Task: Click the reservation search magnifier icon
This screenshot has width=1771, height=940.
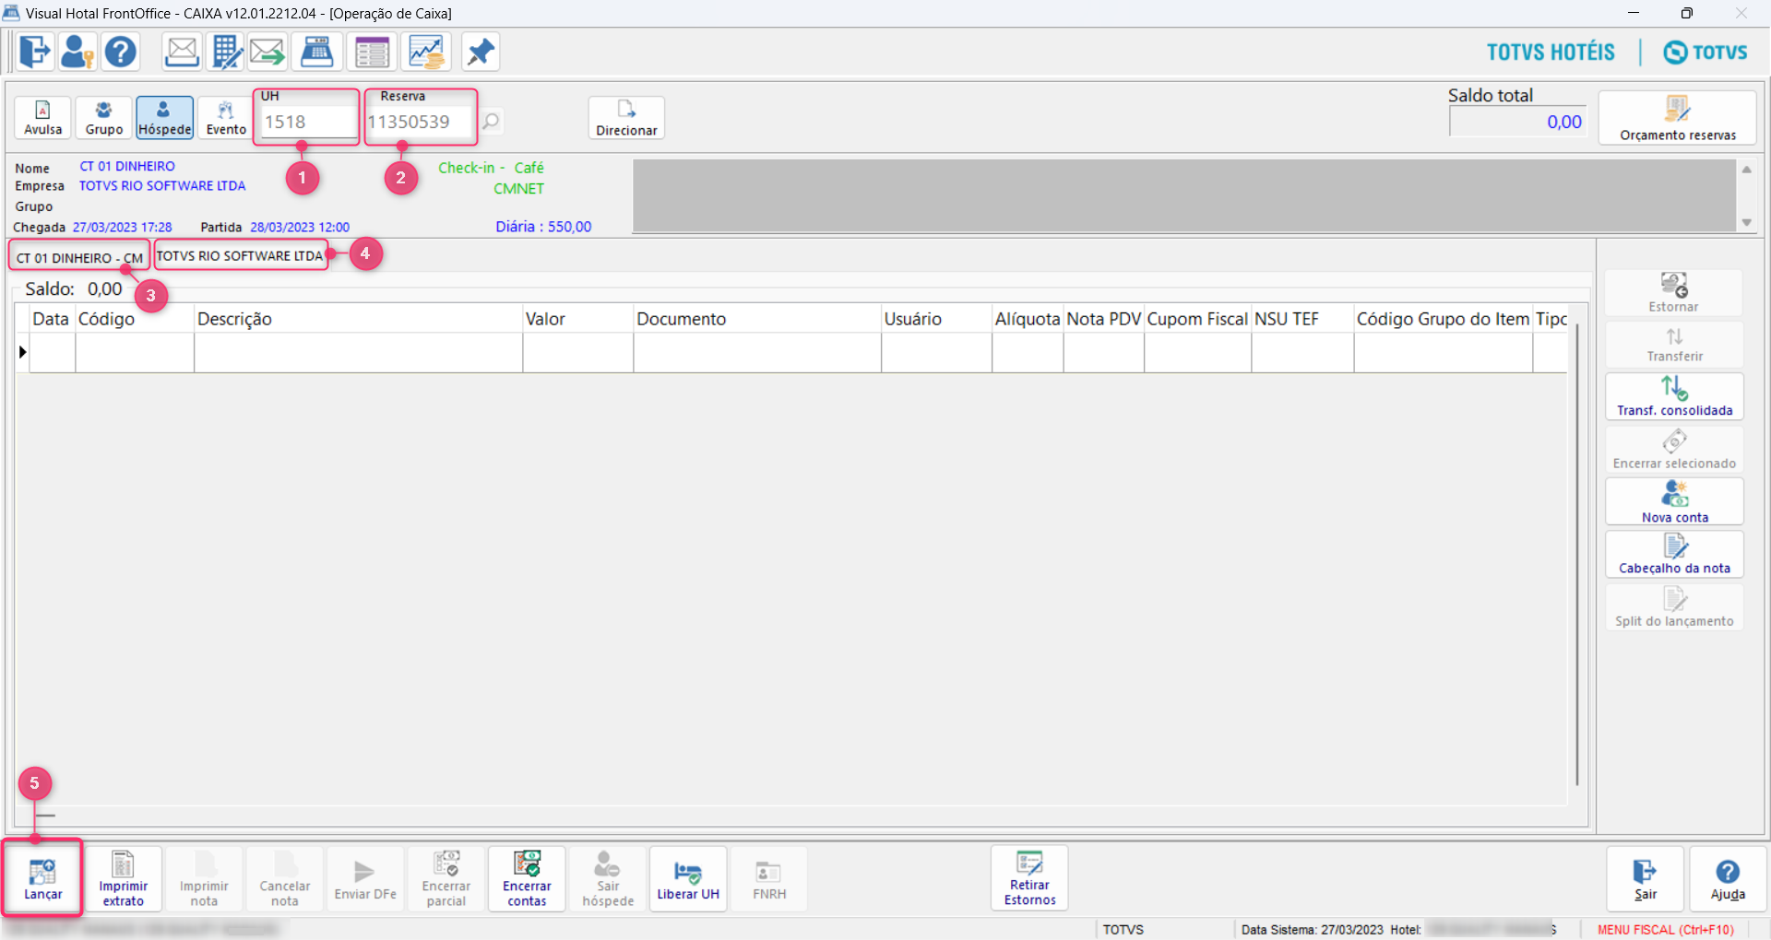Action: [x=492, y=121]
